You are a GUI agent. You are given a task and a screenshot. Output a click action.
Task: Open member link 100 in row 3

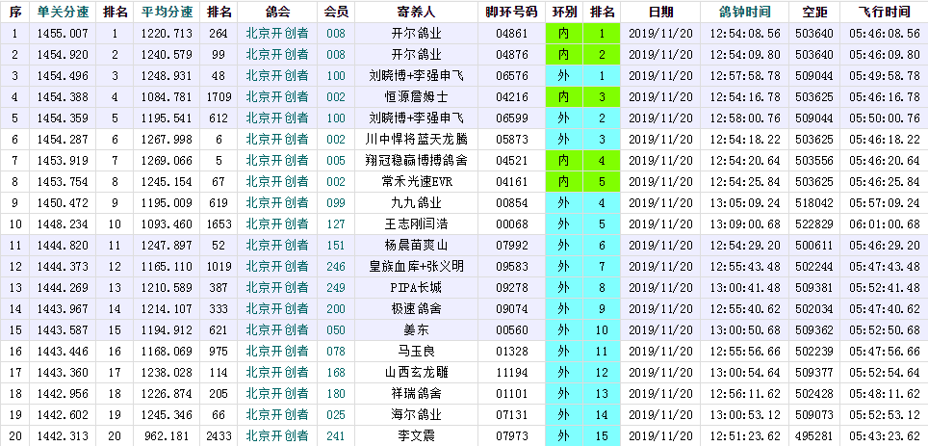(336, 76)
